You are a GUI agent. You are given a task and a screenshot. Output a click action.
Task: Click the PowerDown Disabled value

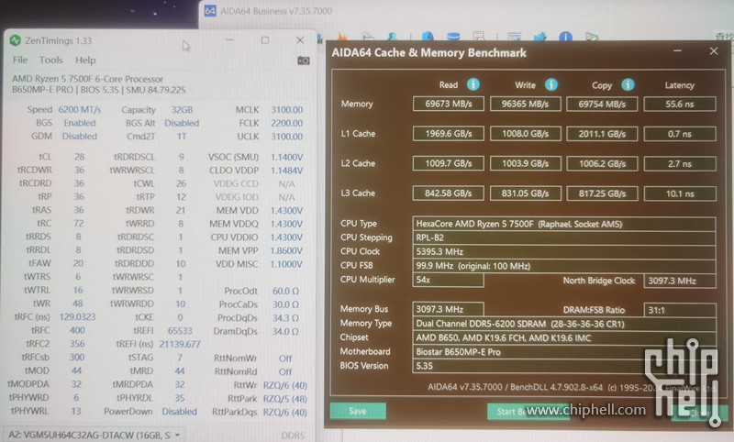tap(179, 412)
